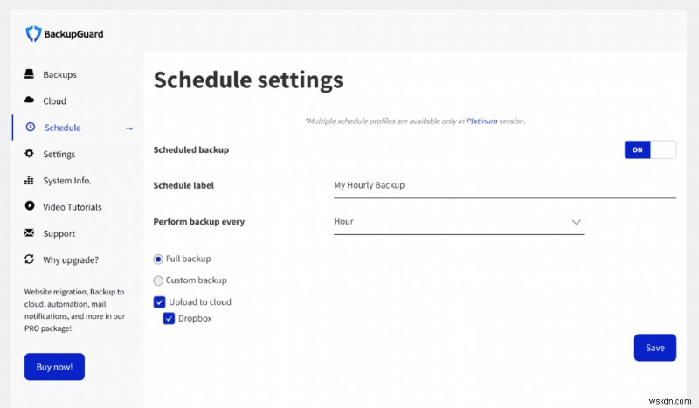Select the Full backup radio button
This screenshot has height=408, width=699.
pos(158,259)
